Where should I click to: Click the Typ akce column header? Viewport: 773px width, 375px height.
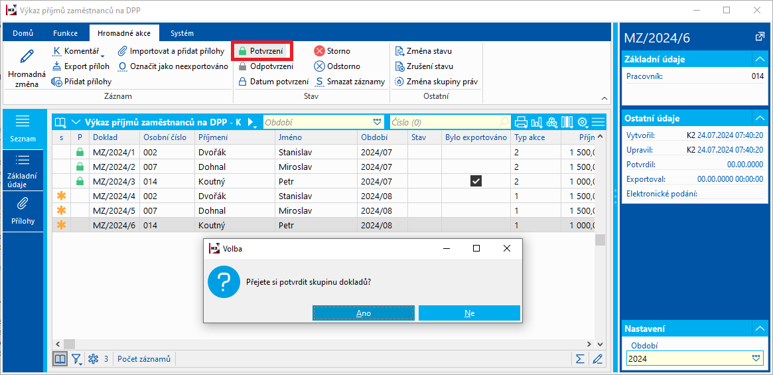point(536,137)
